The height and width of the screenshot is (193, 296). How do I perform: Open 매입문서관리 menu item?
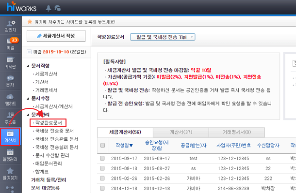click(x=49, y=163)
